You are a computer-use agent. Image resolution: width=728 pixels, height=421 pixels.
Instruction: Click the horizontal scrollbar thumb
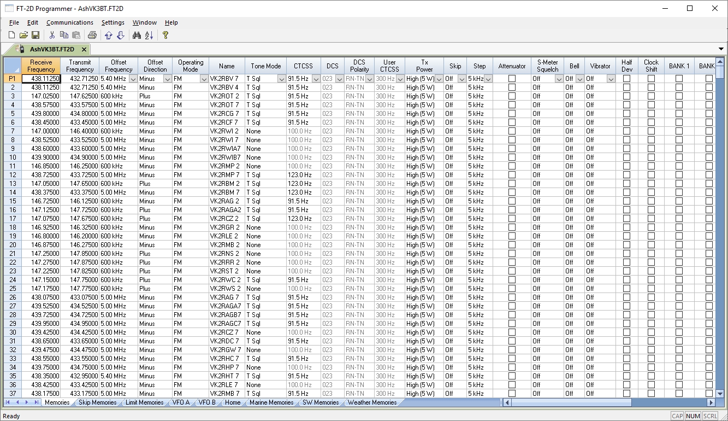571,402
